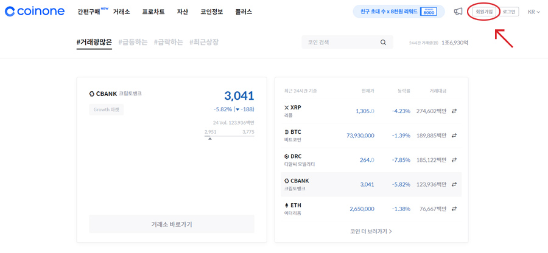This screenshot has width=548, height=253.
Task: Click the swap icon in CBANK row
Action: (454, 184)
